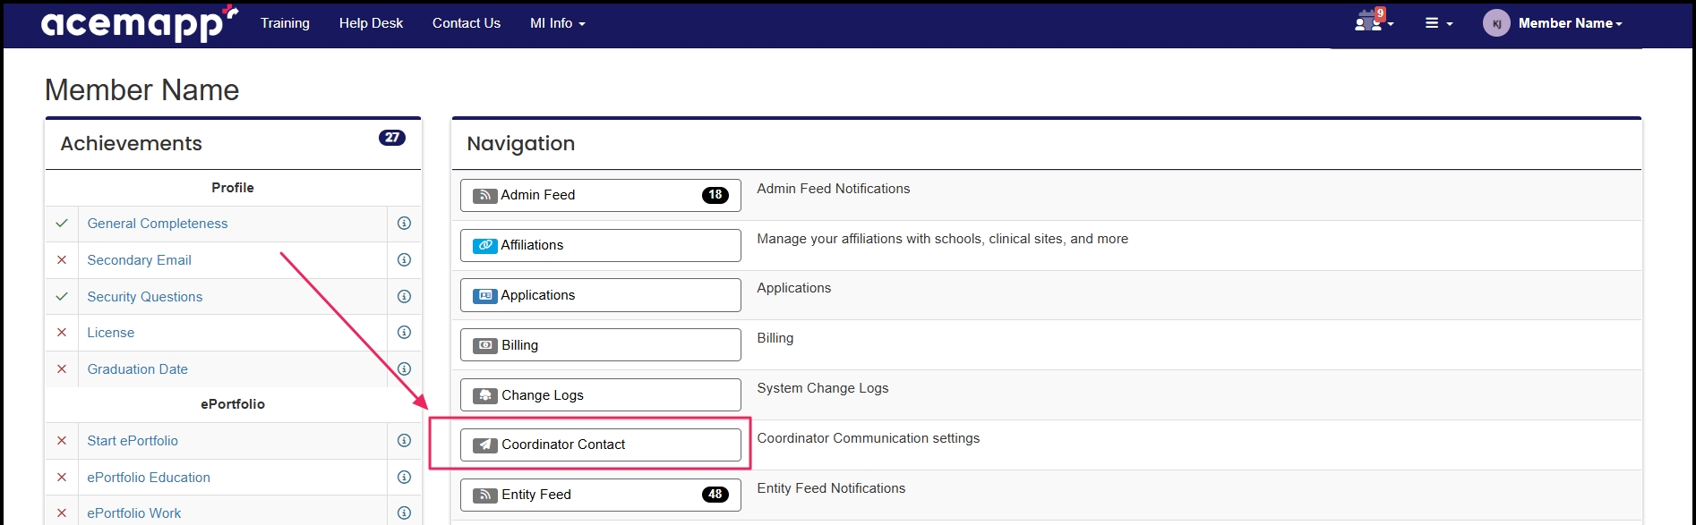Viewport: 1696px width, 525px height.
Task: Click 'Coordinator Communication settings' description text
Action: (869, 438)
